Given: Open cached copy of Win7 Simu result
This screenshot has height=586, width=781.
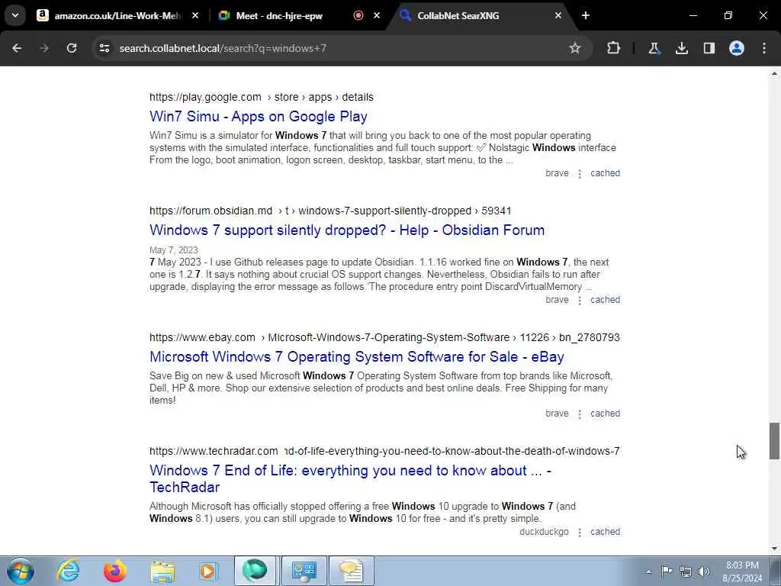Looking at the screenshot, I should pos(605,173).
